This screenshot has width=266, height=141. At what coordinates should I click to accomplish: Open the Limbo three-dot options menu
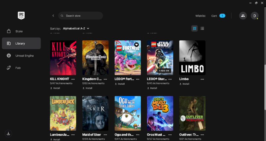pos(202,79)
